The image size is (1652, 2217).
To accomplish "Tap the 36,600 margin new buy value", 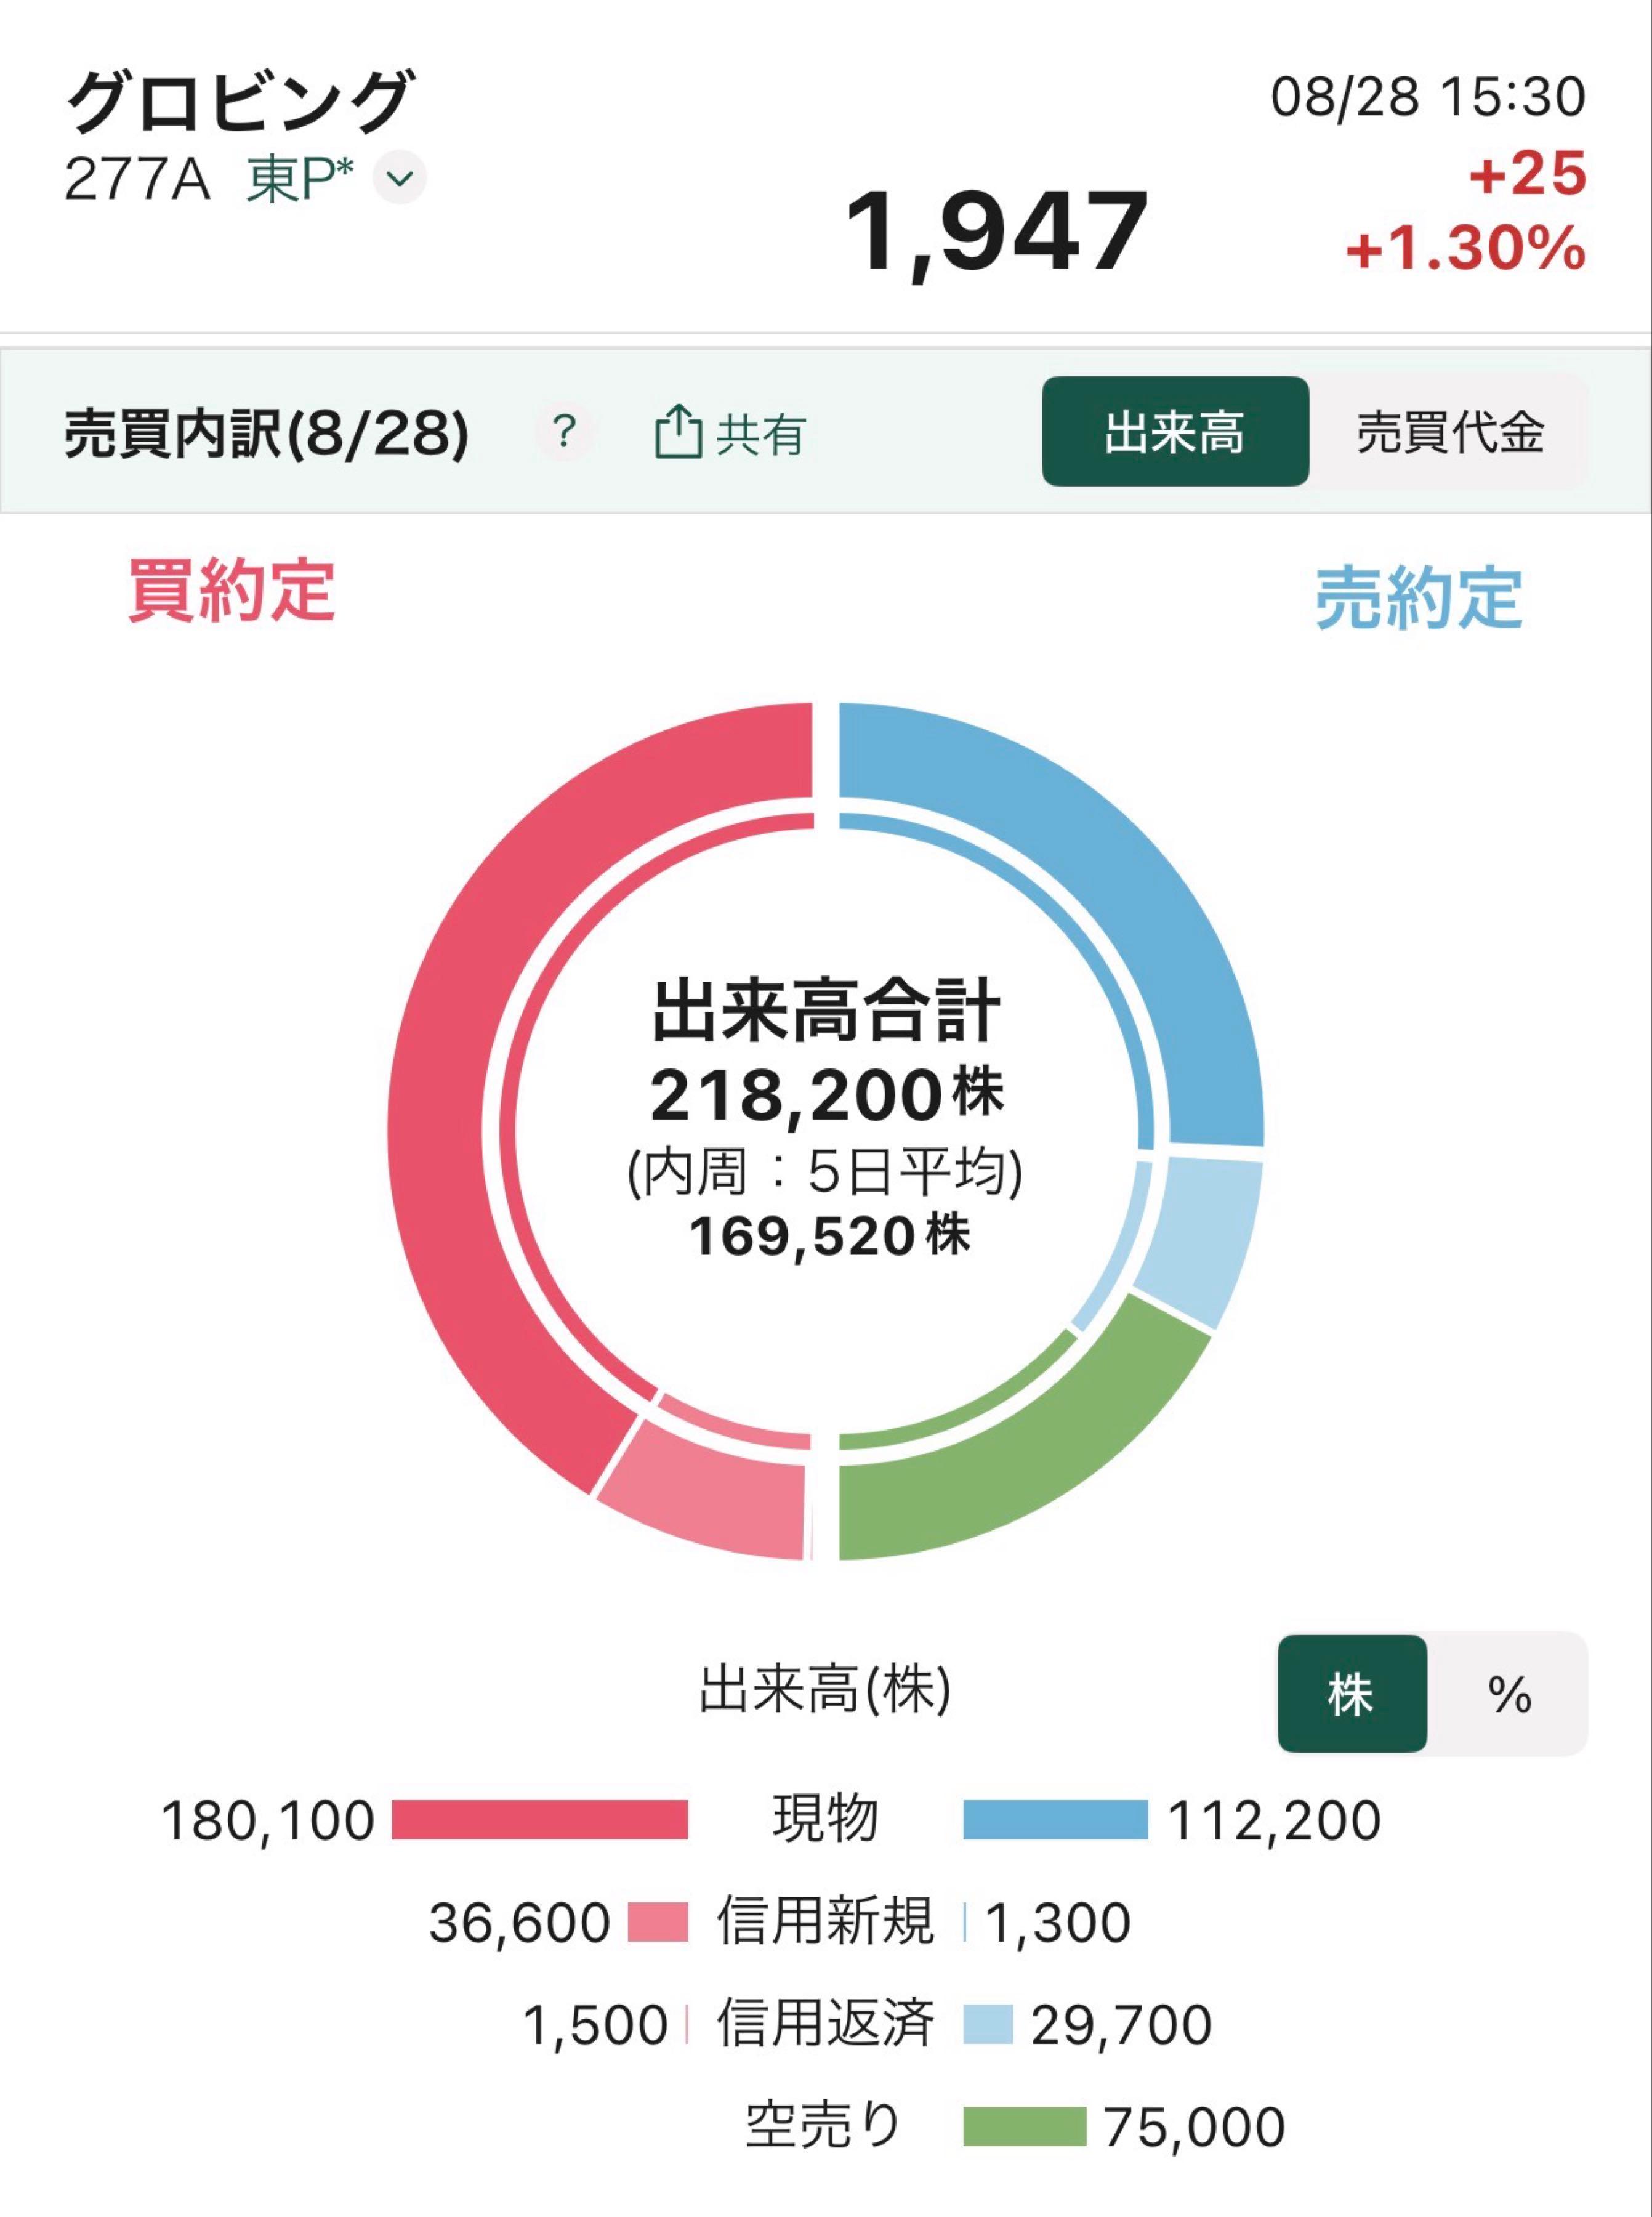I will click(x=519, y=1922).
